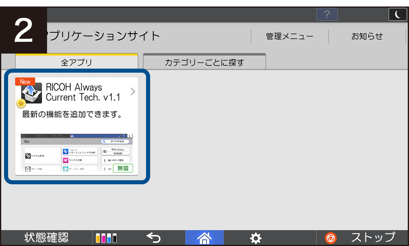Open 状態確認 status check
The height and width of the screenshot is (246, 409).
(46, 237)
